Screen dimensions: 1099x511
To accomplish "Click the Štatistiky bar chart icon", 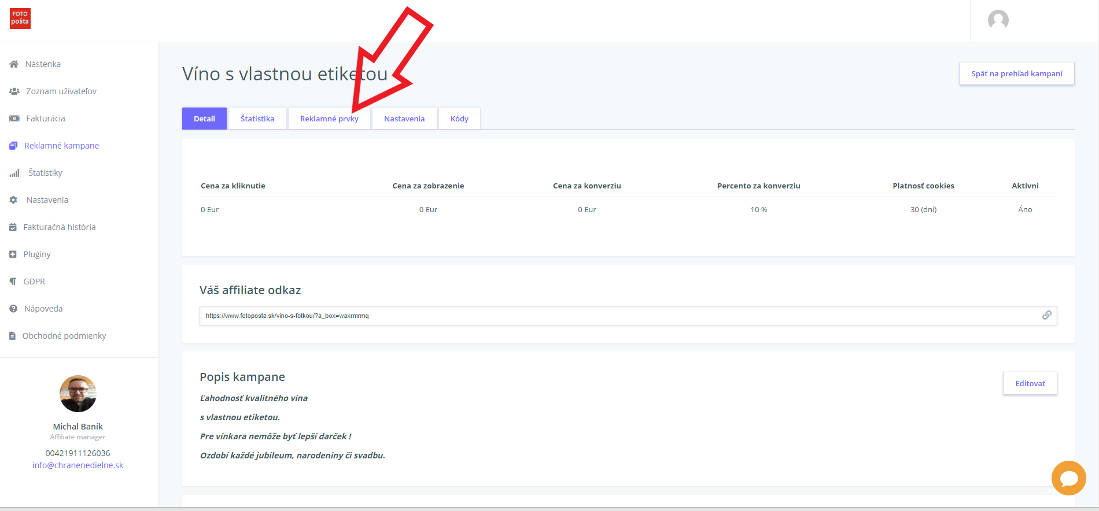I will click(x=14, y=173).
